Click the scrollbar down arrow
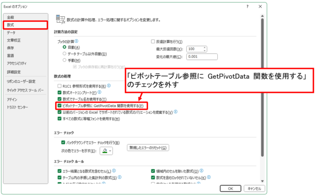Image resolution: width=316 pixels, height=196 pixels. click(x=262, y=181)
